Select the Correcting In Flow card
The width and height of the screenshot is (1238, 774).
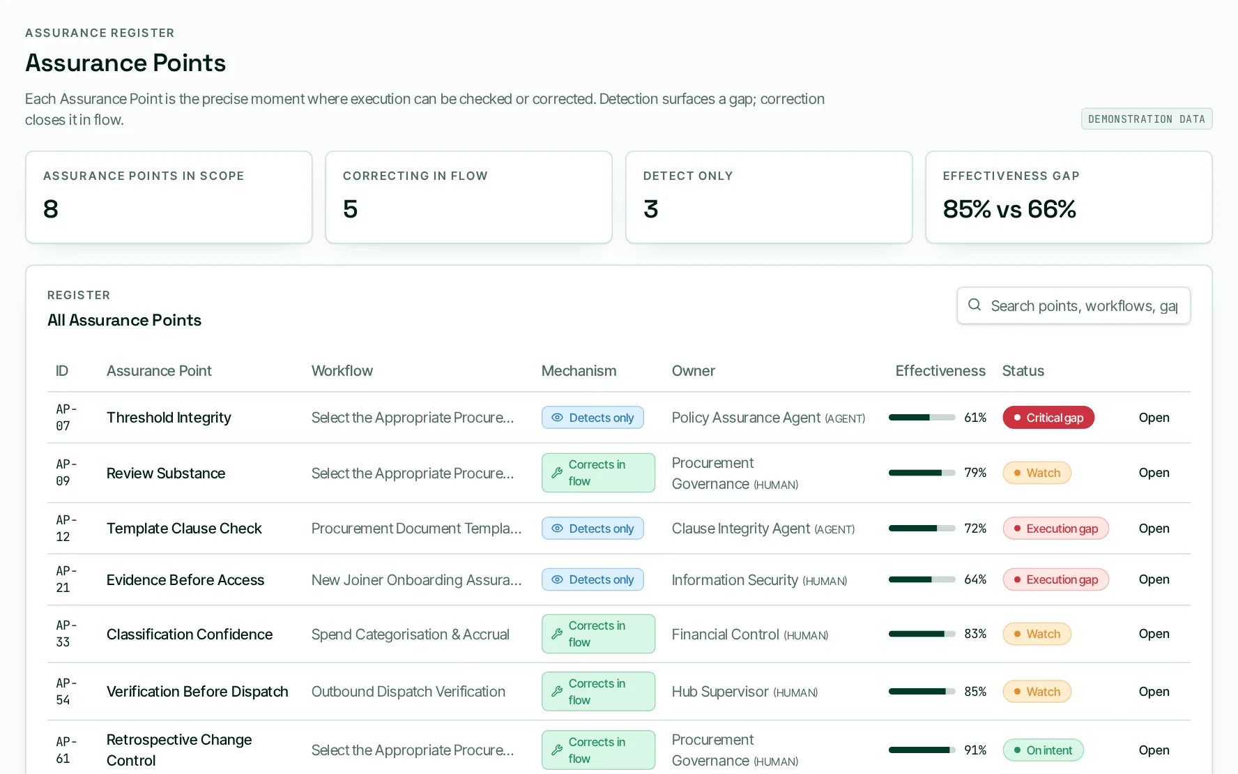click(x=468, y=197)
